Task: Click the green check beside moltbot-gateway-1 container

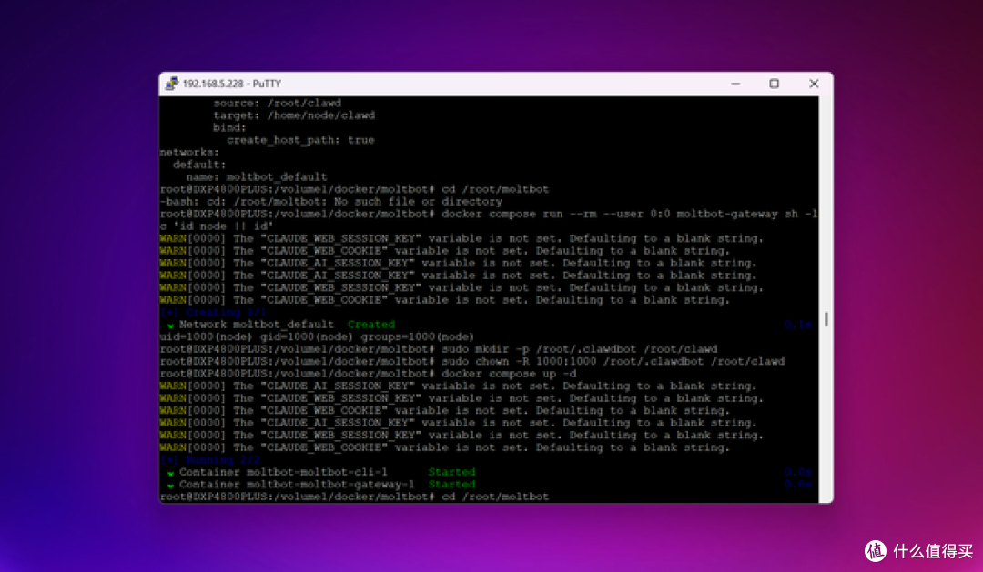Action: 170,485
